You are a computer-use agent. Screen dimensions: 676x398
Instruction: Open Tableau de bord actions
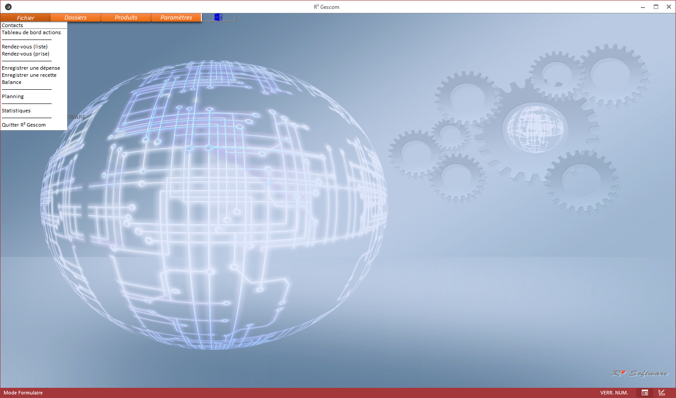coord(31,32)
